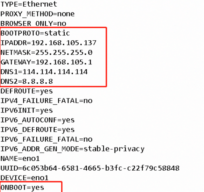Viewport: 204px width, 192px height.
Task: Click the NAME=eno1 line
Action: [x=20, y=159]
